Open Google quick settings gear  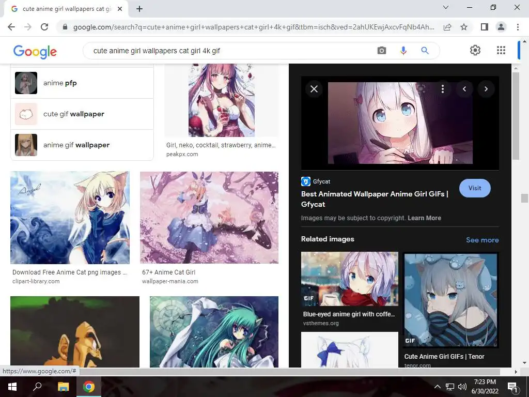coord(475,50)
